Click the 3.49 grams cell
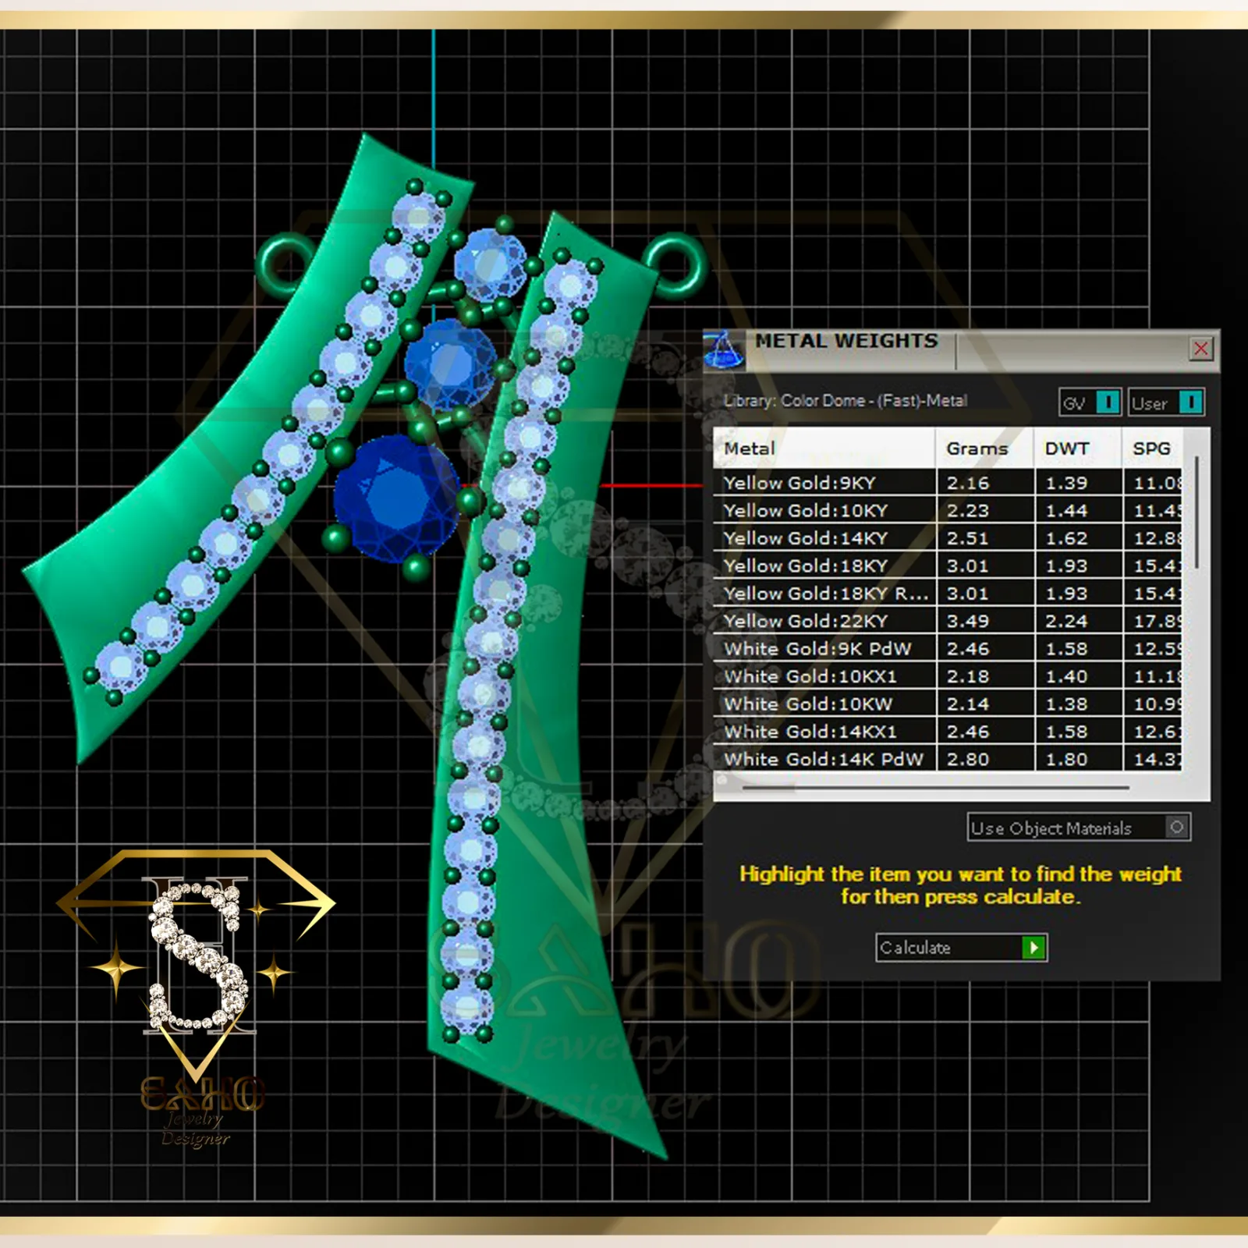 point(985,621)
